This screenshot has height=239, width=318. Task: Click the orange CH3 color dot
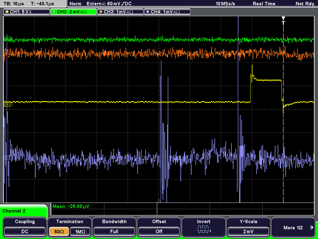[101, 12]
